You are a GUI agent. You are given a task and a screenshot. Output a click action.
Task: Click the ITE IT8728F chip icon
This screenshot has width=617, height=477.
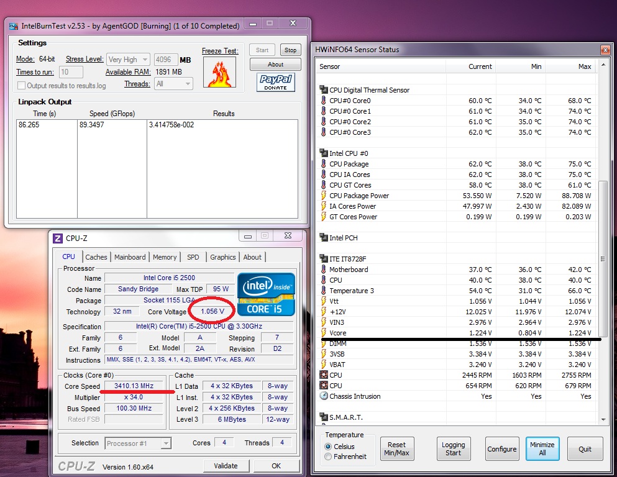[x=324, y=258]
